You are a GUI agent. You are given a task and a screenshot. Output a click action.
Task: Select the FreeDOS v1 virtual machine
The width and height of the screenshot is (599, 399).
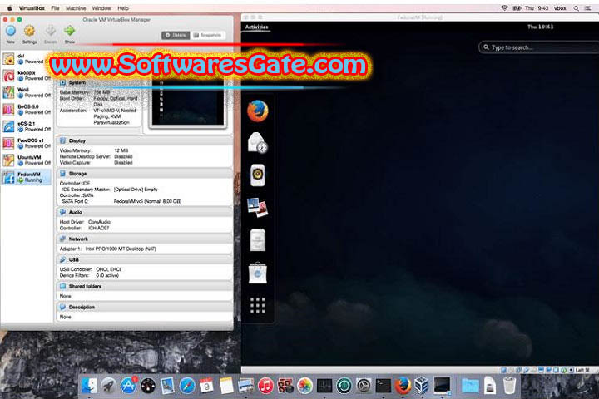pyautogui.click(x=27, y=143)
